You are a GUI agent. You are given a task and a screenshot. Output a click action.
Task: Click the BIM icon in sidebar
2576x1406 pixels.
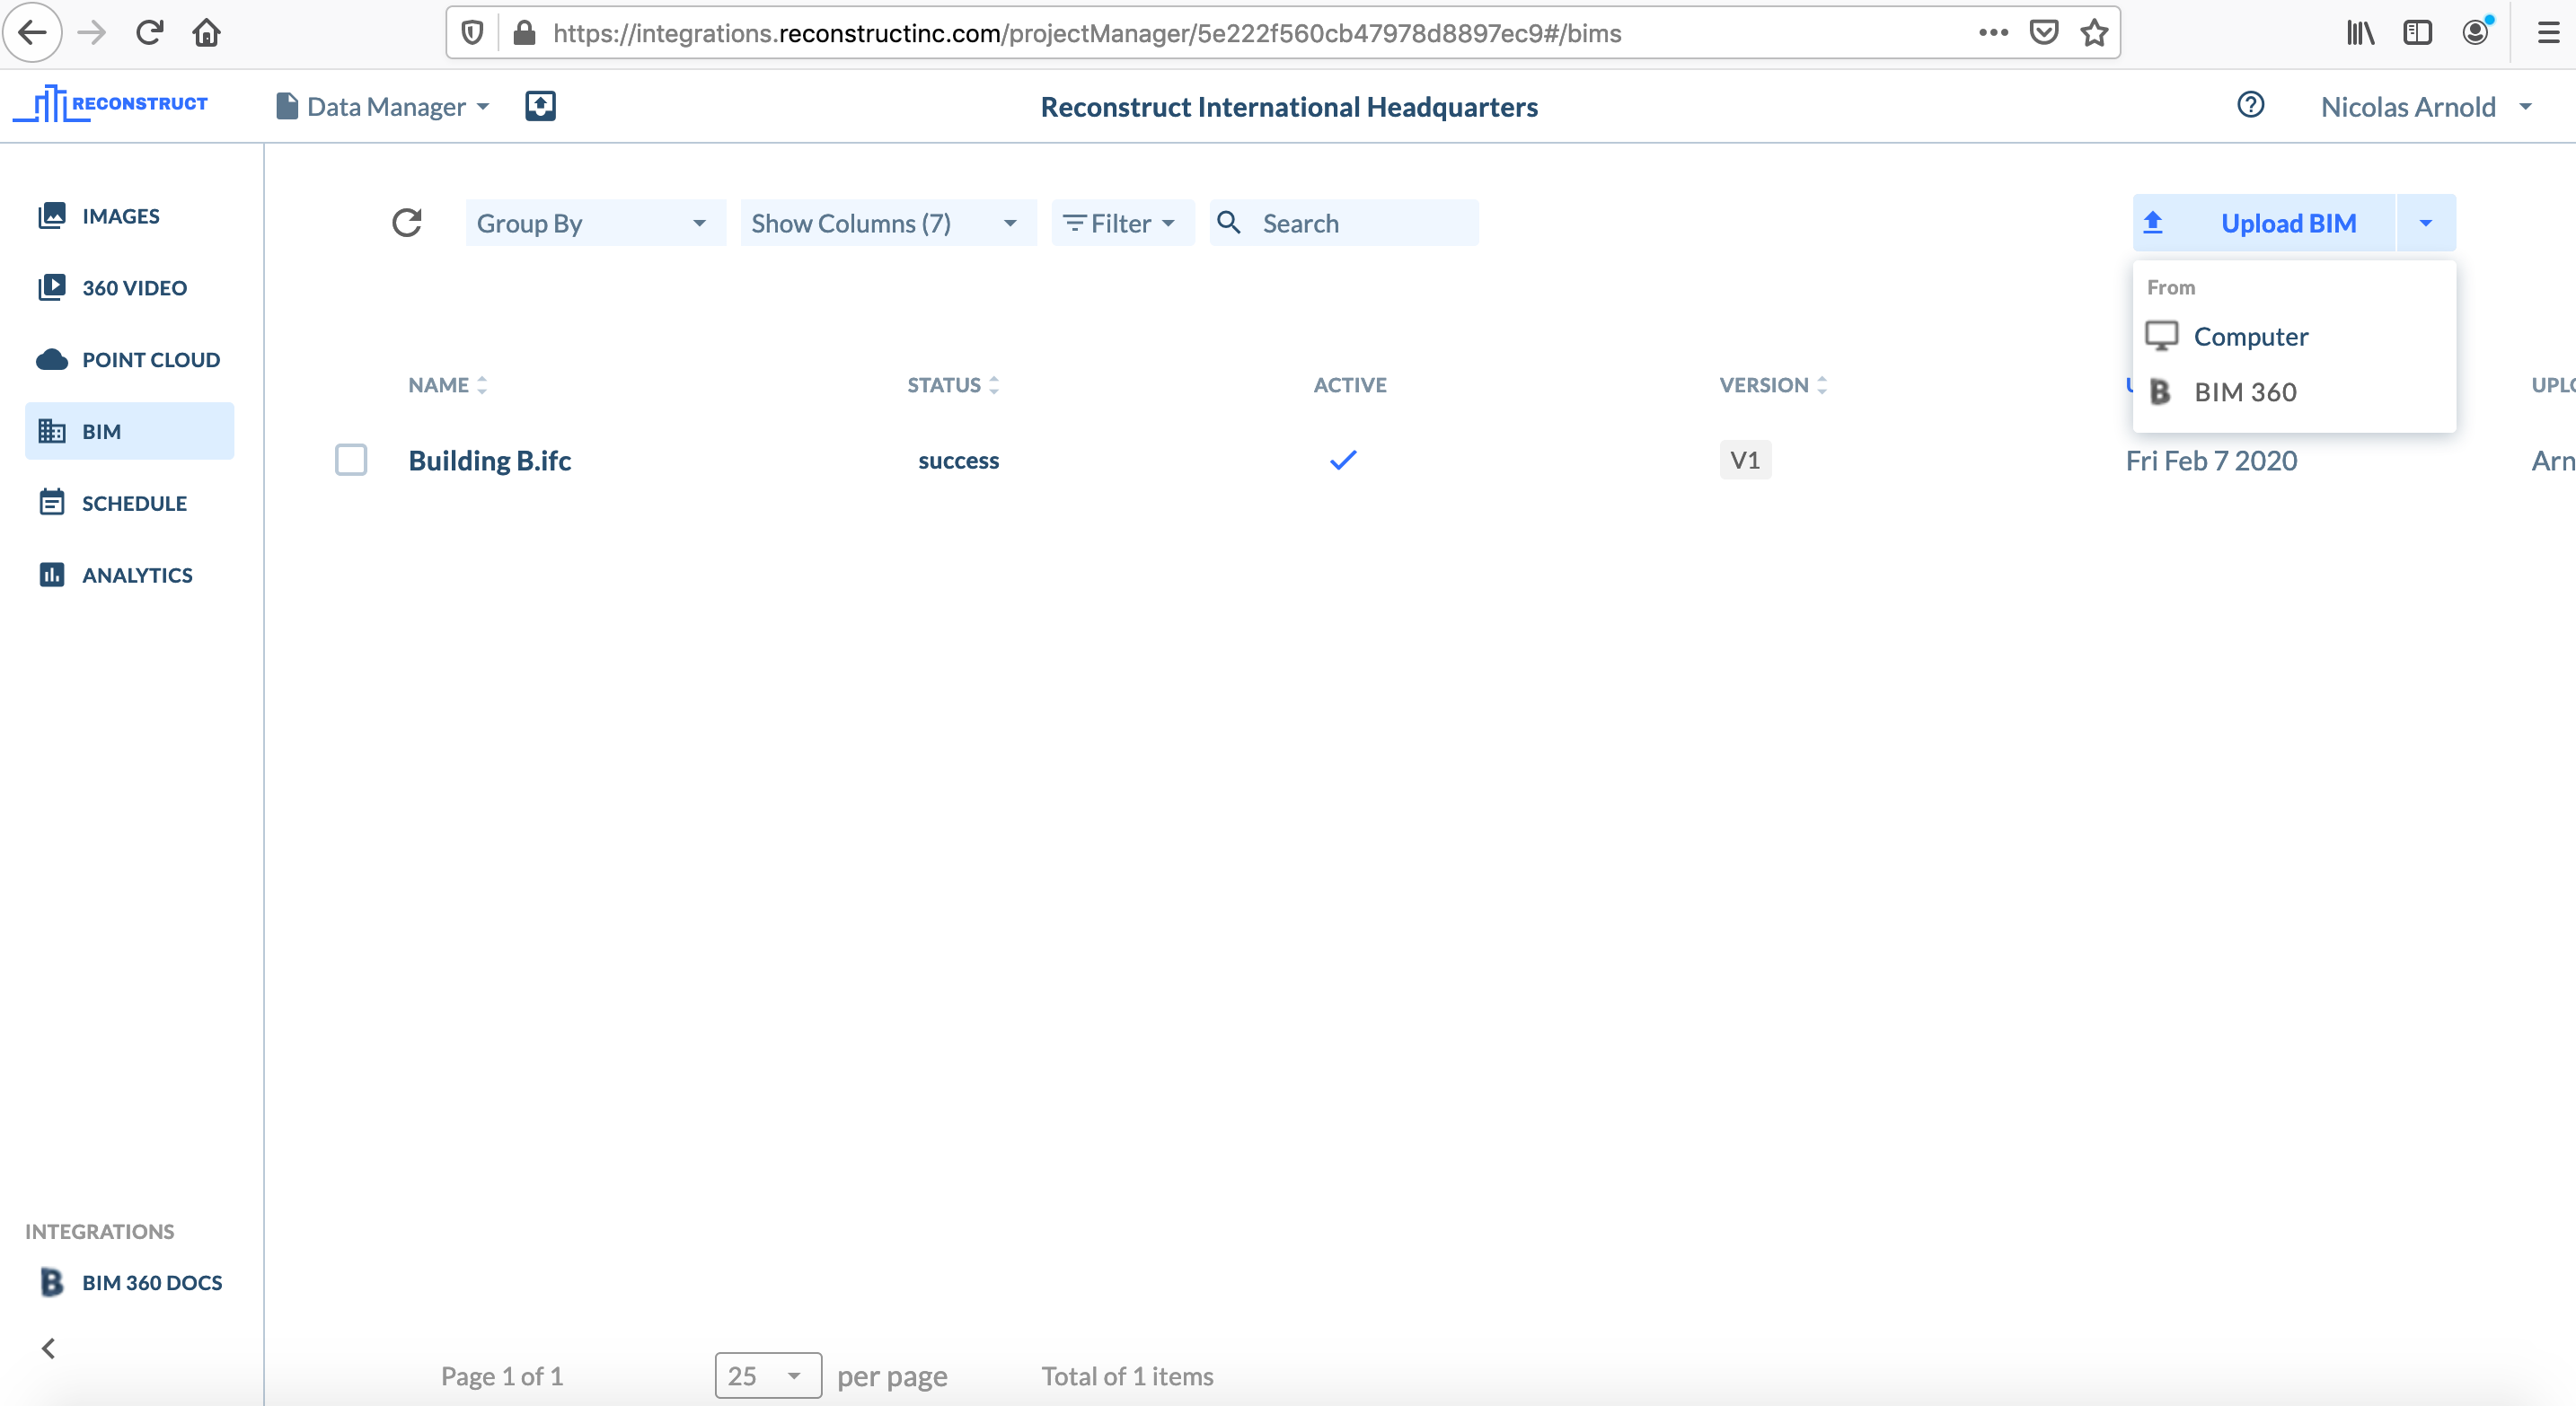point(50,431)
